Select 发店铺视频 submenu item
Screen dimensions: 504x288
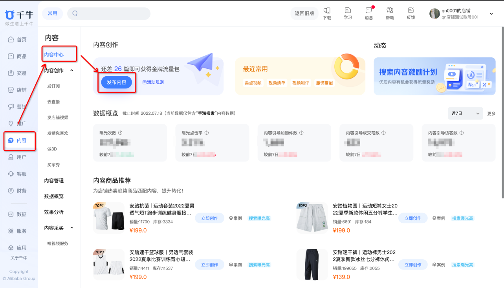[x=58, y=117]
